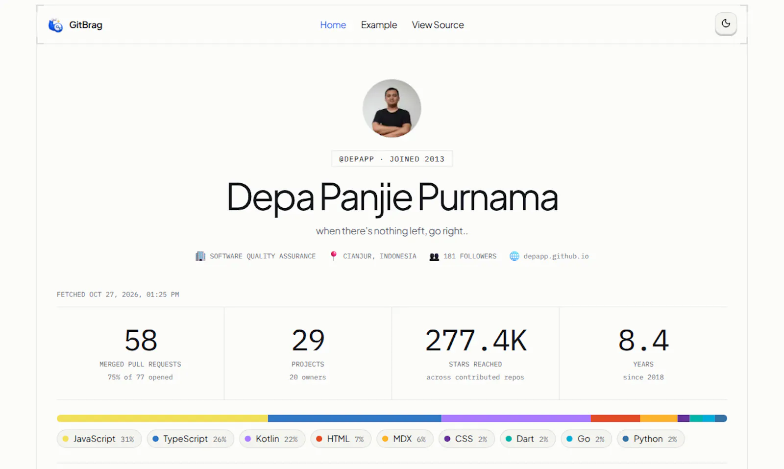Viewport: 784px width, 469px height.
Task: Click the CIANJUR, INDONESIA location text
Action: click(380, 256)
